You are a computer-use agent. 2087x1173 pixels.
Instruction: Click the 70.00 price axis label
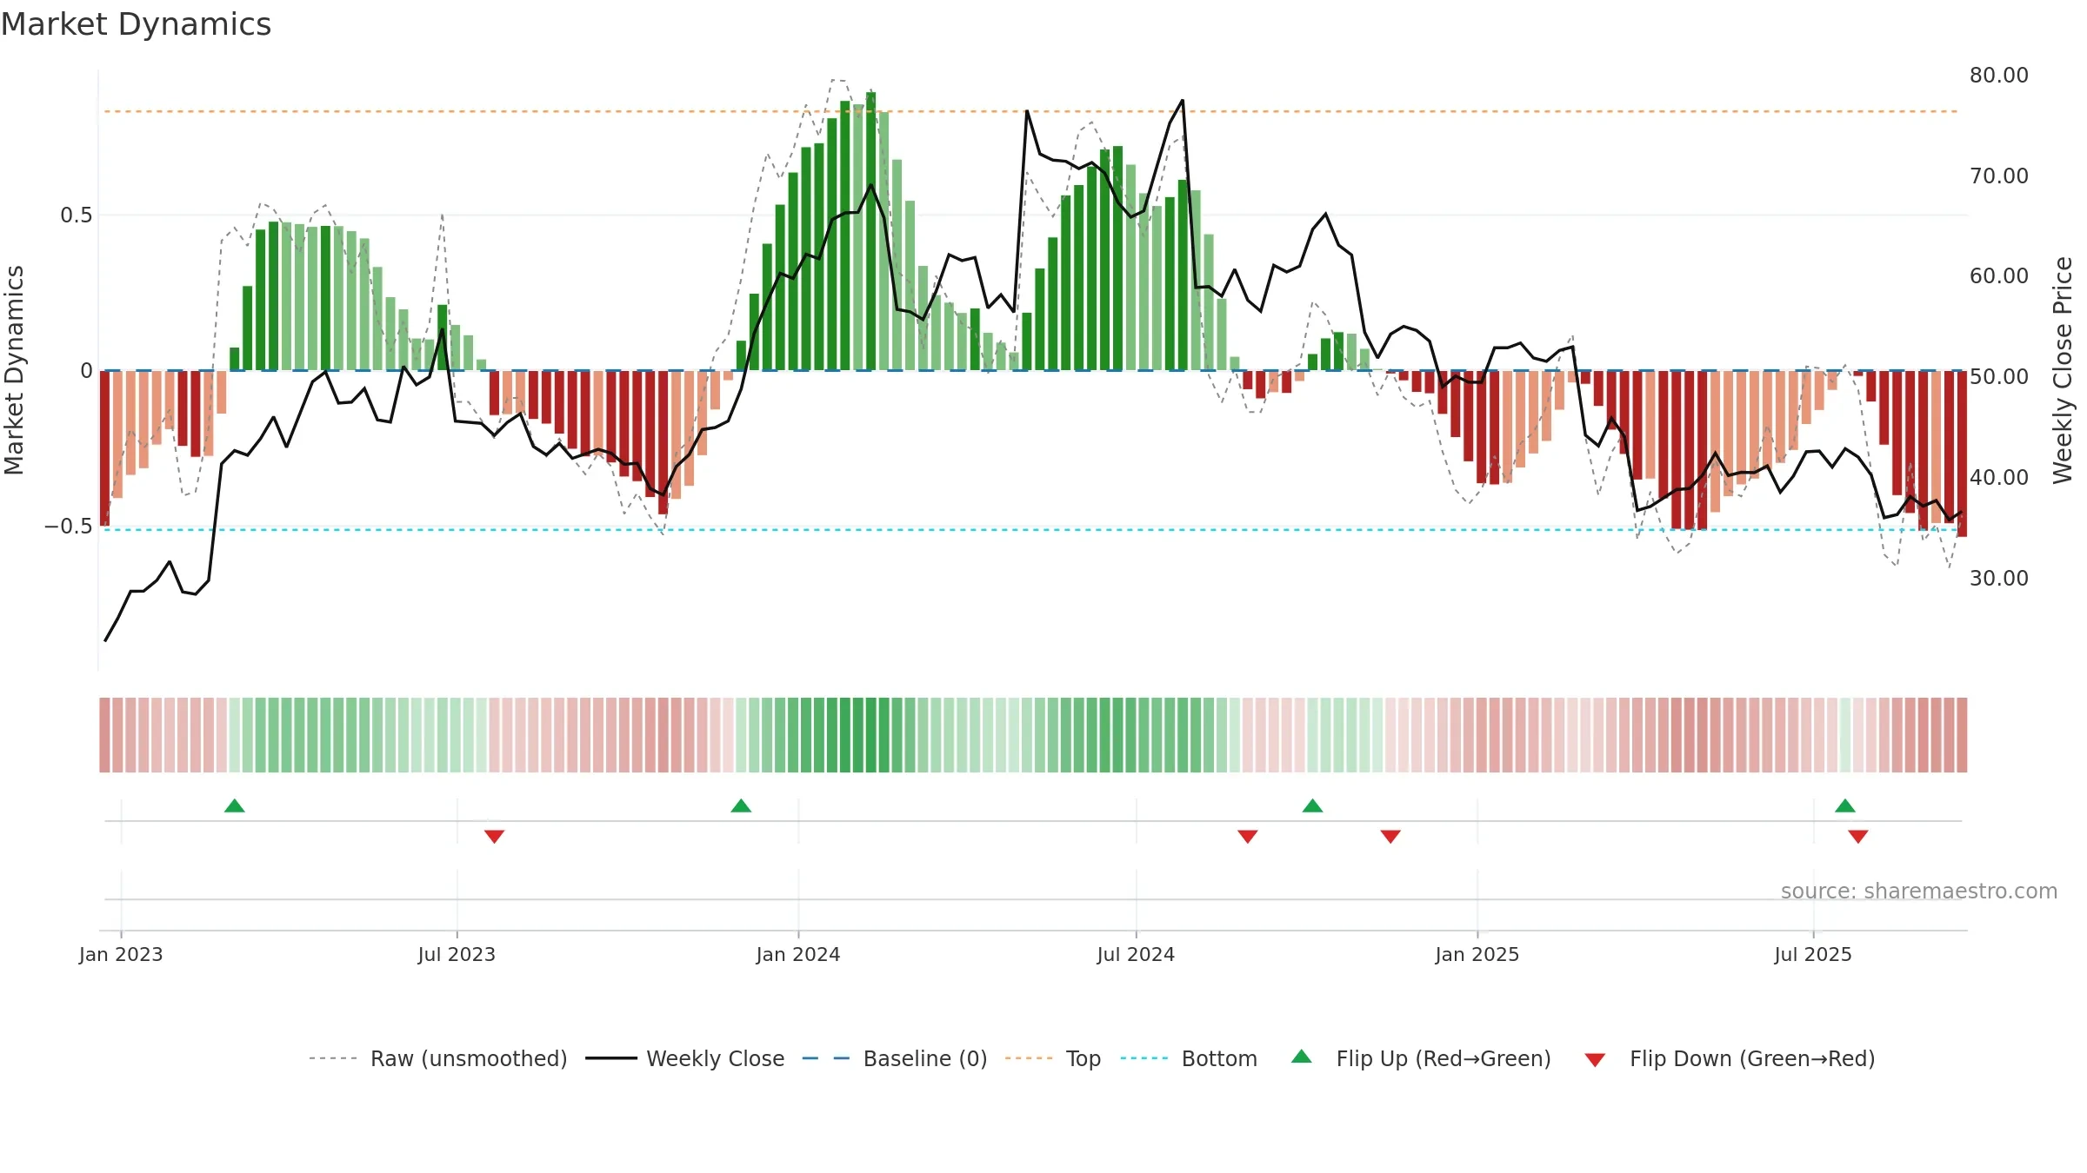coord(1999,176)
